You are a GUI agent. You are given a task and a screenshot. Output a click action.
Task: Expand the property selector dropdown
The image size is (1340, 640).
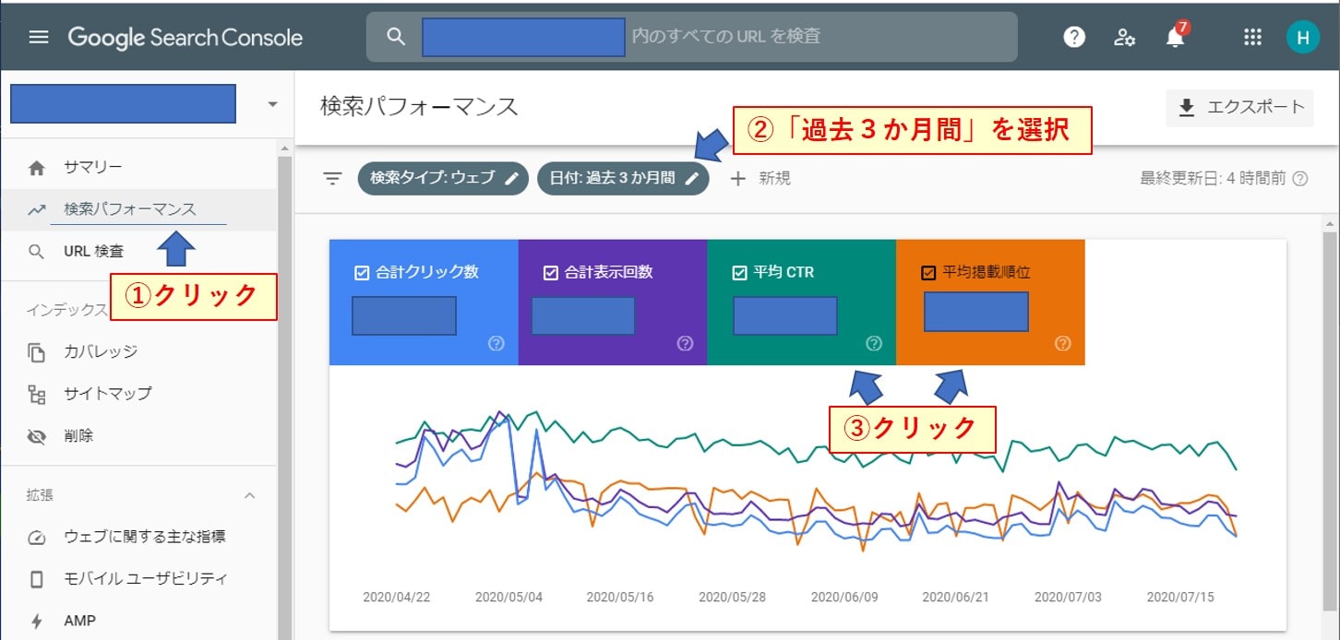272,104
